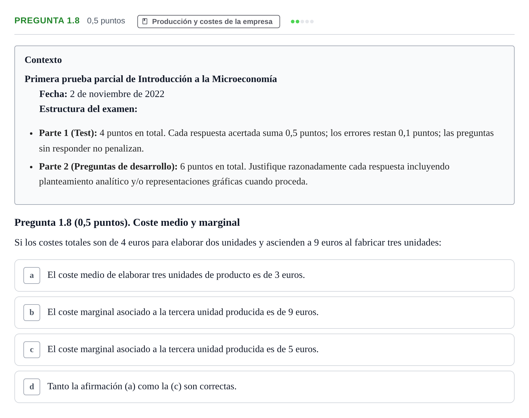Choose answer stating marginal cost is 5 euros
Viewport: 529px width, 418px height.
coord(264,350)
